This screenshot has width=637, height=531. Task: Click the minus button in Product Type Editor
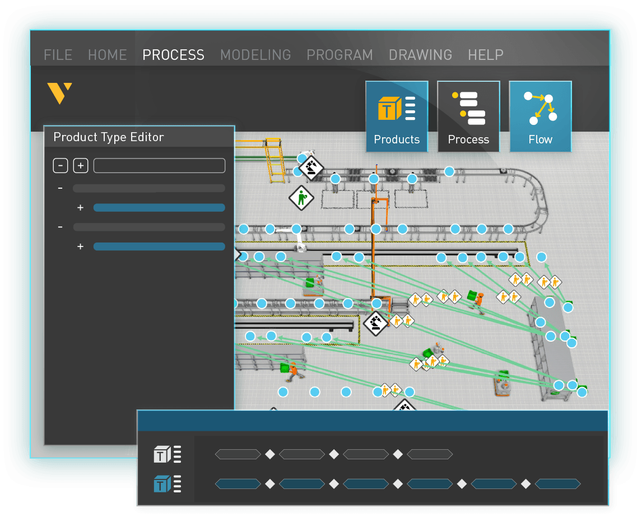click(61, 166)
